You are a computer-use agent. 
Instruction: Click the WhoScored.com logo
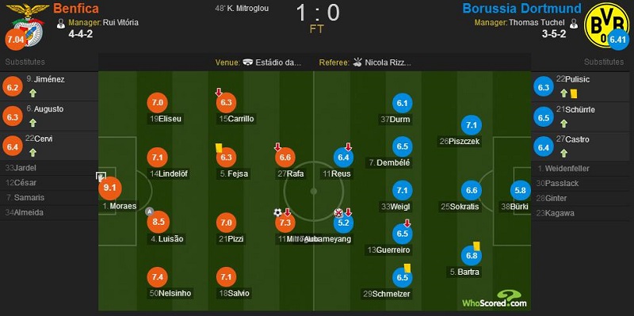[495, 299]
